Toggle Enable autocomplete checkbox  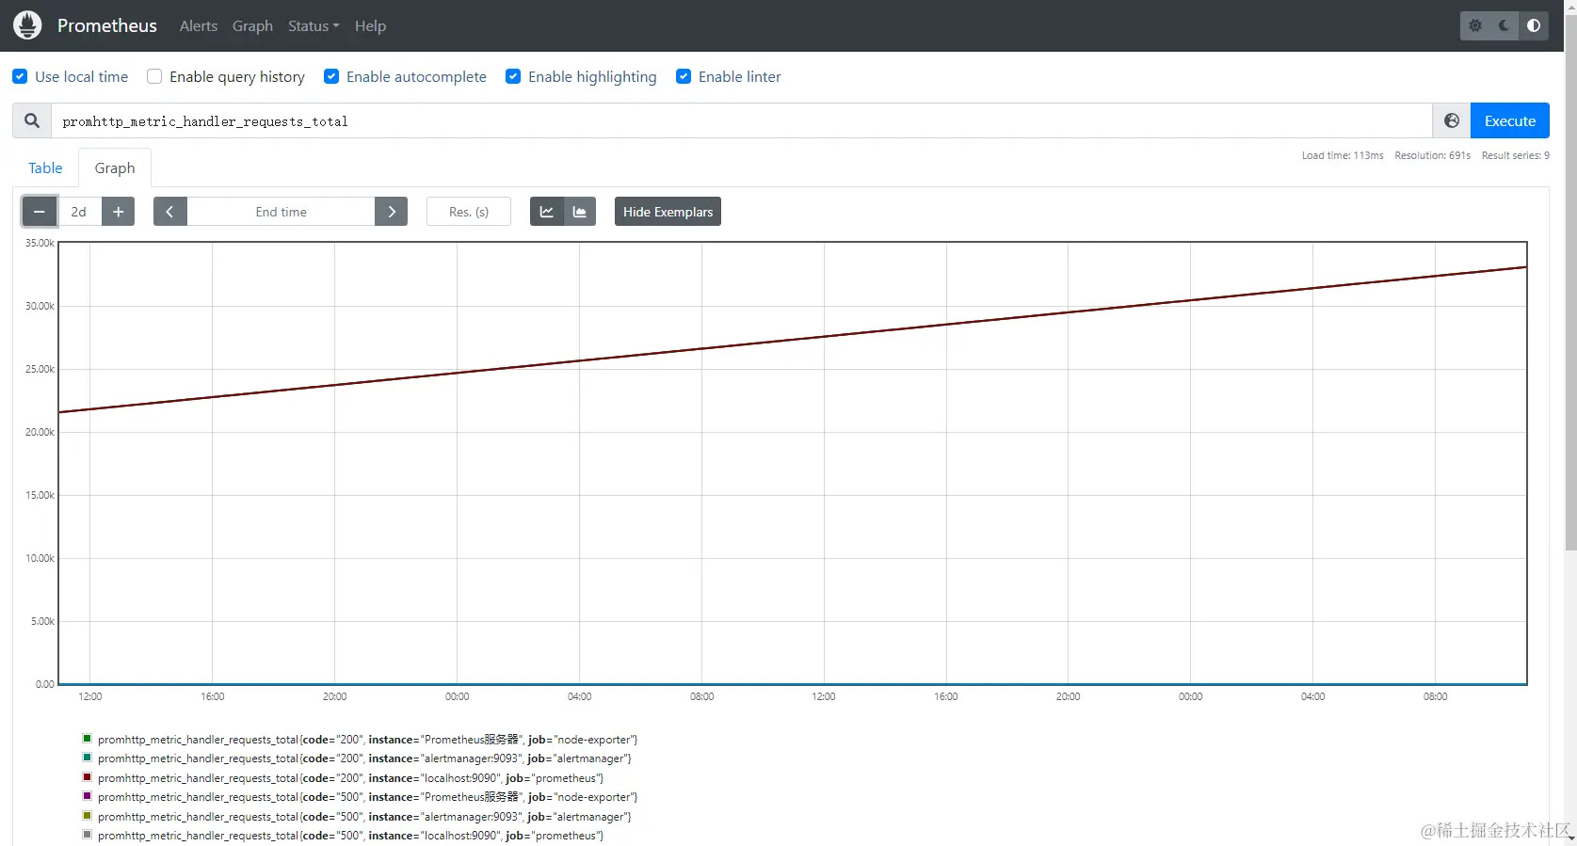[331, 76]
